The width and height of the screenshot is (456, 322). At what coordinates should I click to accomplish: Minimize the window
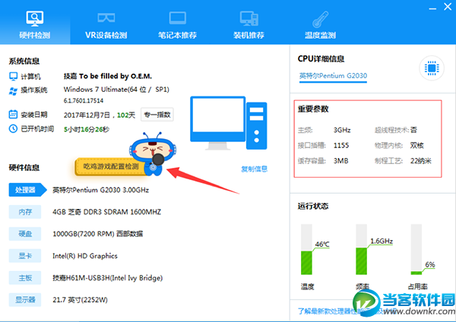click(x=432, y=8)
